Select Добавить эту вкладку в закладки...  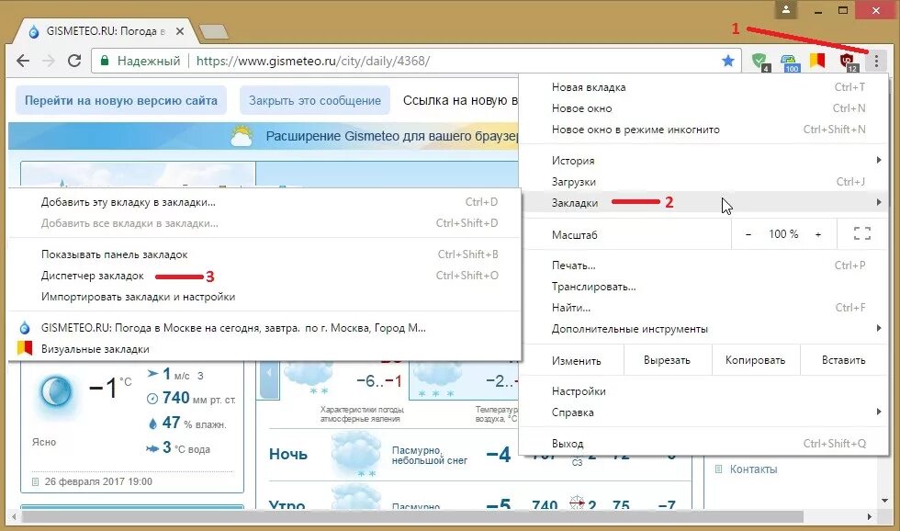(264, 202)
